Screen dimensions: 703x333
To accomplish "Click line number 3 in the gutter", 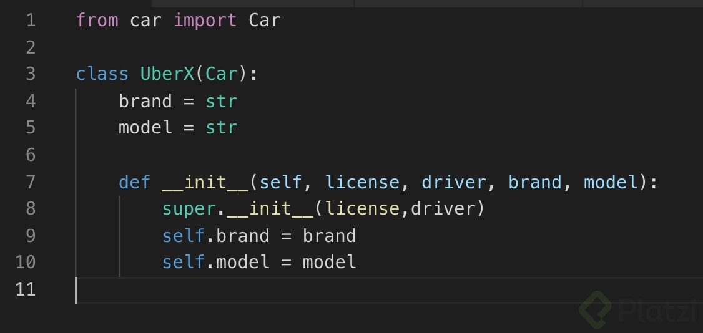I will pyautogui.click(x=31, y=74).
